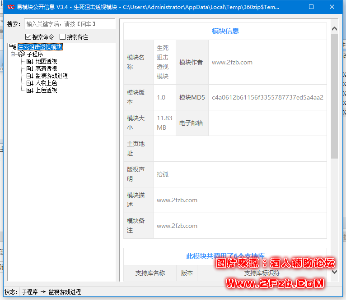Click the 子程序 stacked pages icon
The image size is (346, 300).
22,54
